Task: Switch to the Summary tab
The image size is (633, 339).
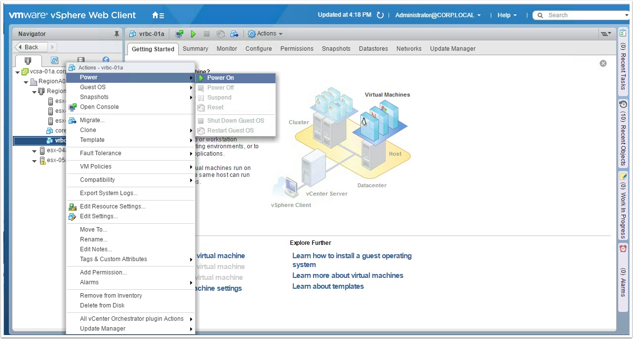Action: pos(196,49)
